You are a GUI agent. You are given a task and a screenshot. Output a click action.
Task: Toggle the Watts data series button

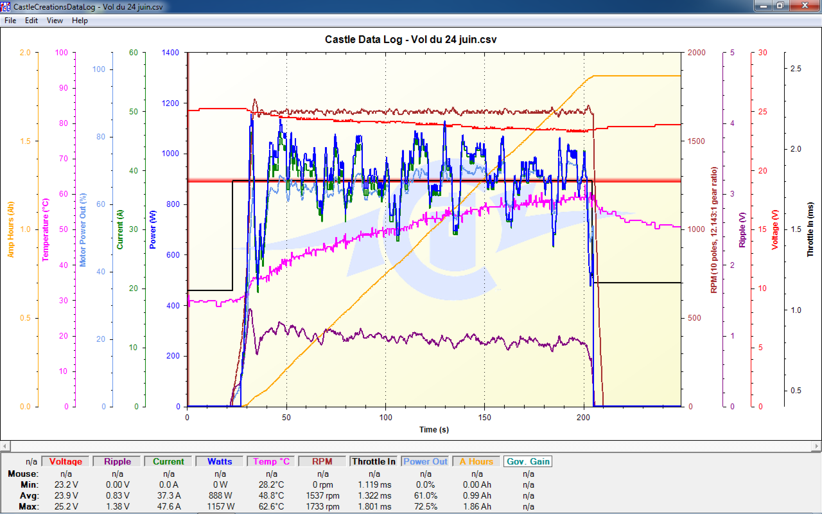point(220,461)
